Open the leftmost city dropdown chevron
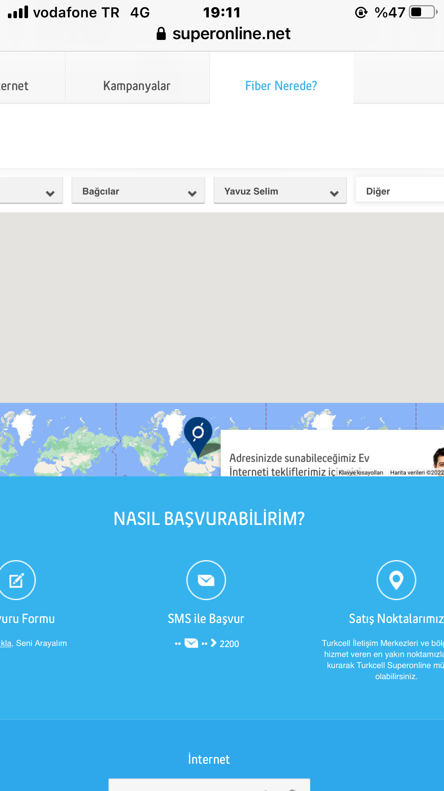 pos(50,193)
